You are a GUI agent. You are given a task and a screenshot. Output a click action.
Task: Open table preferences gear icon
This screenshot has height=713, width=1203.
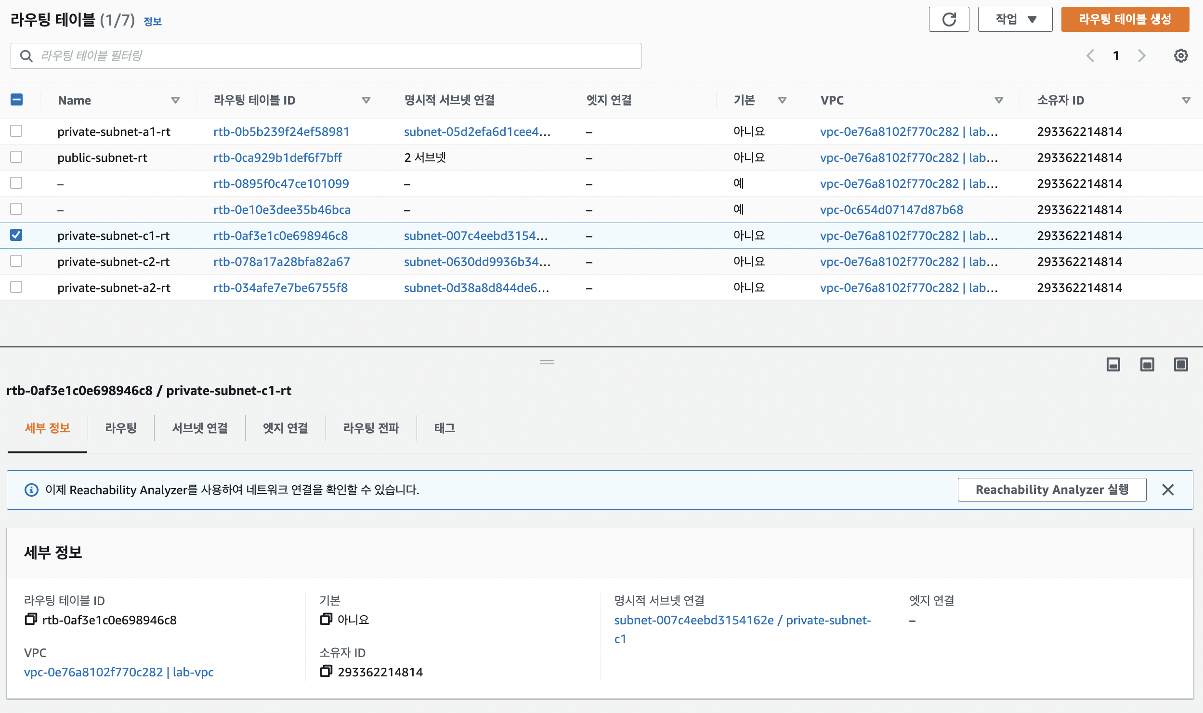[1180, 56]
